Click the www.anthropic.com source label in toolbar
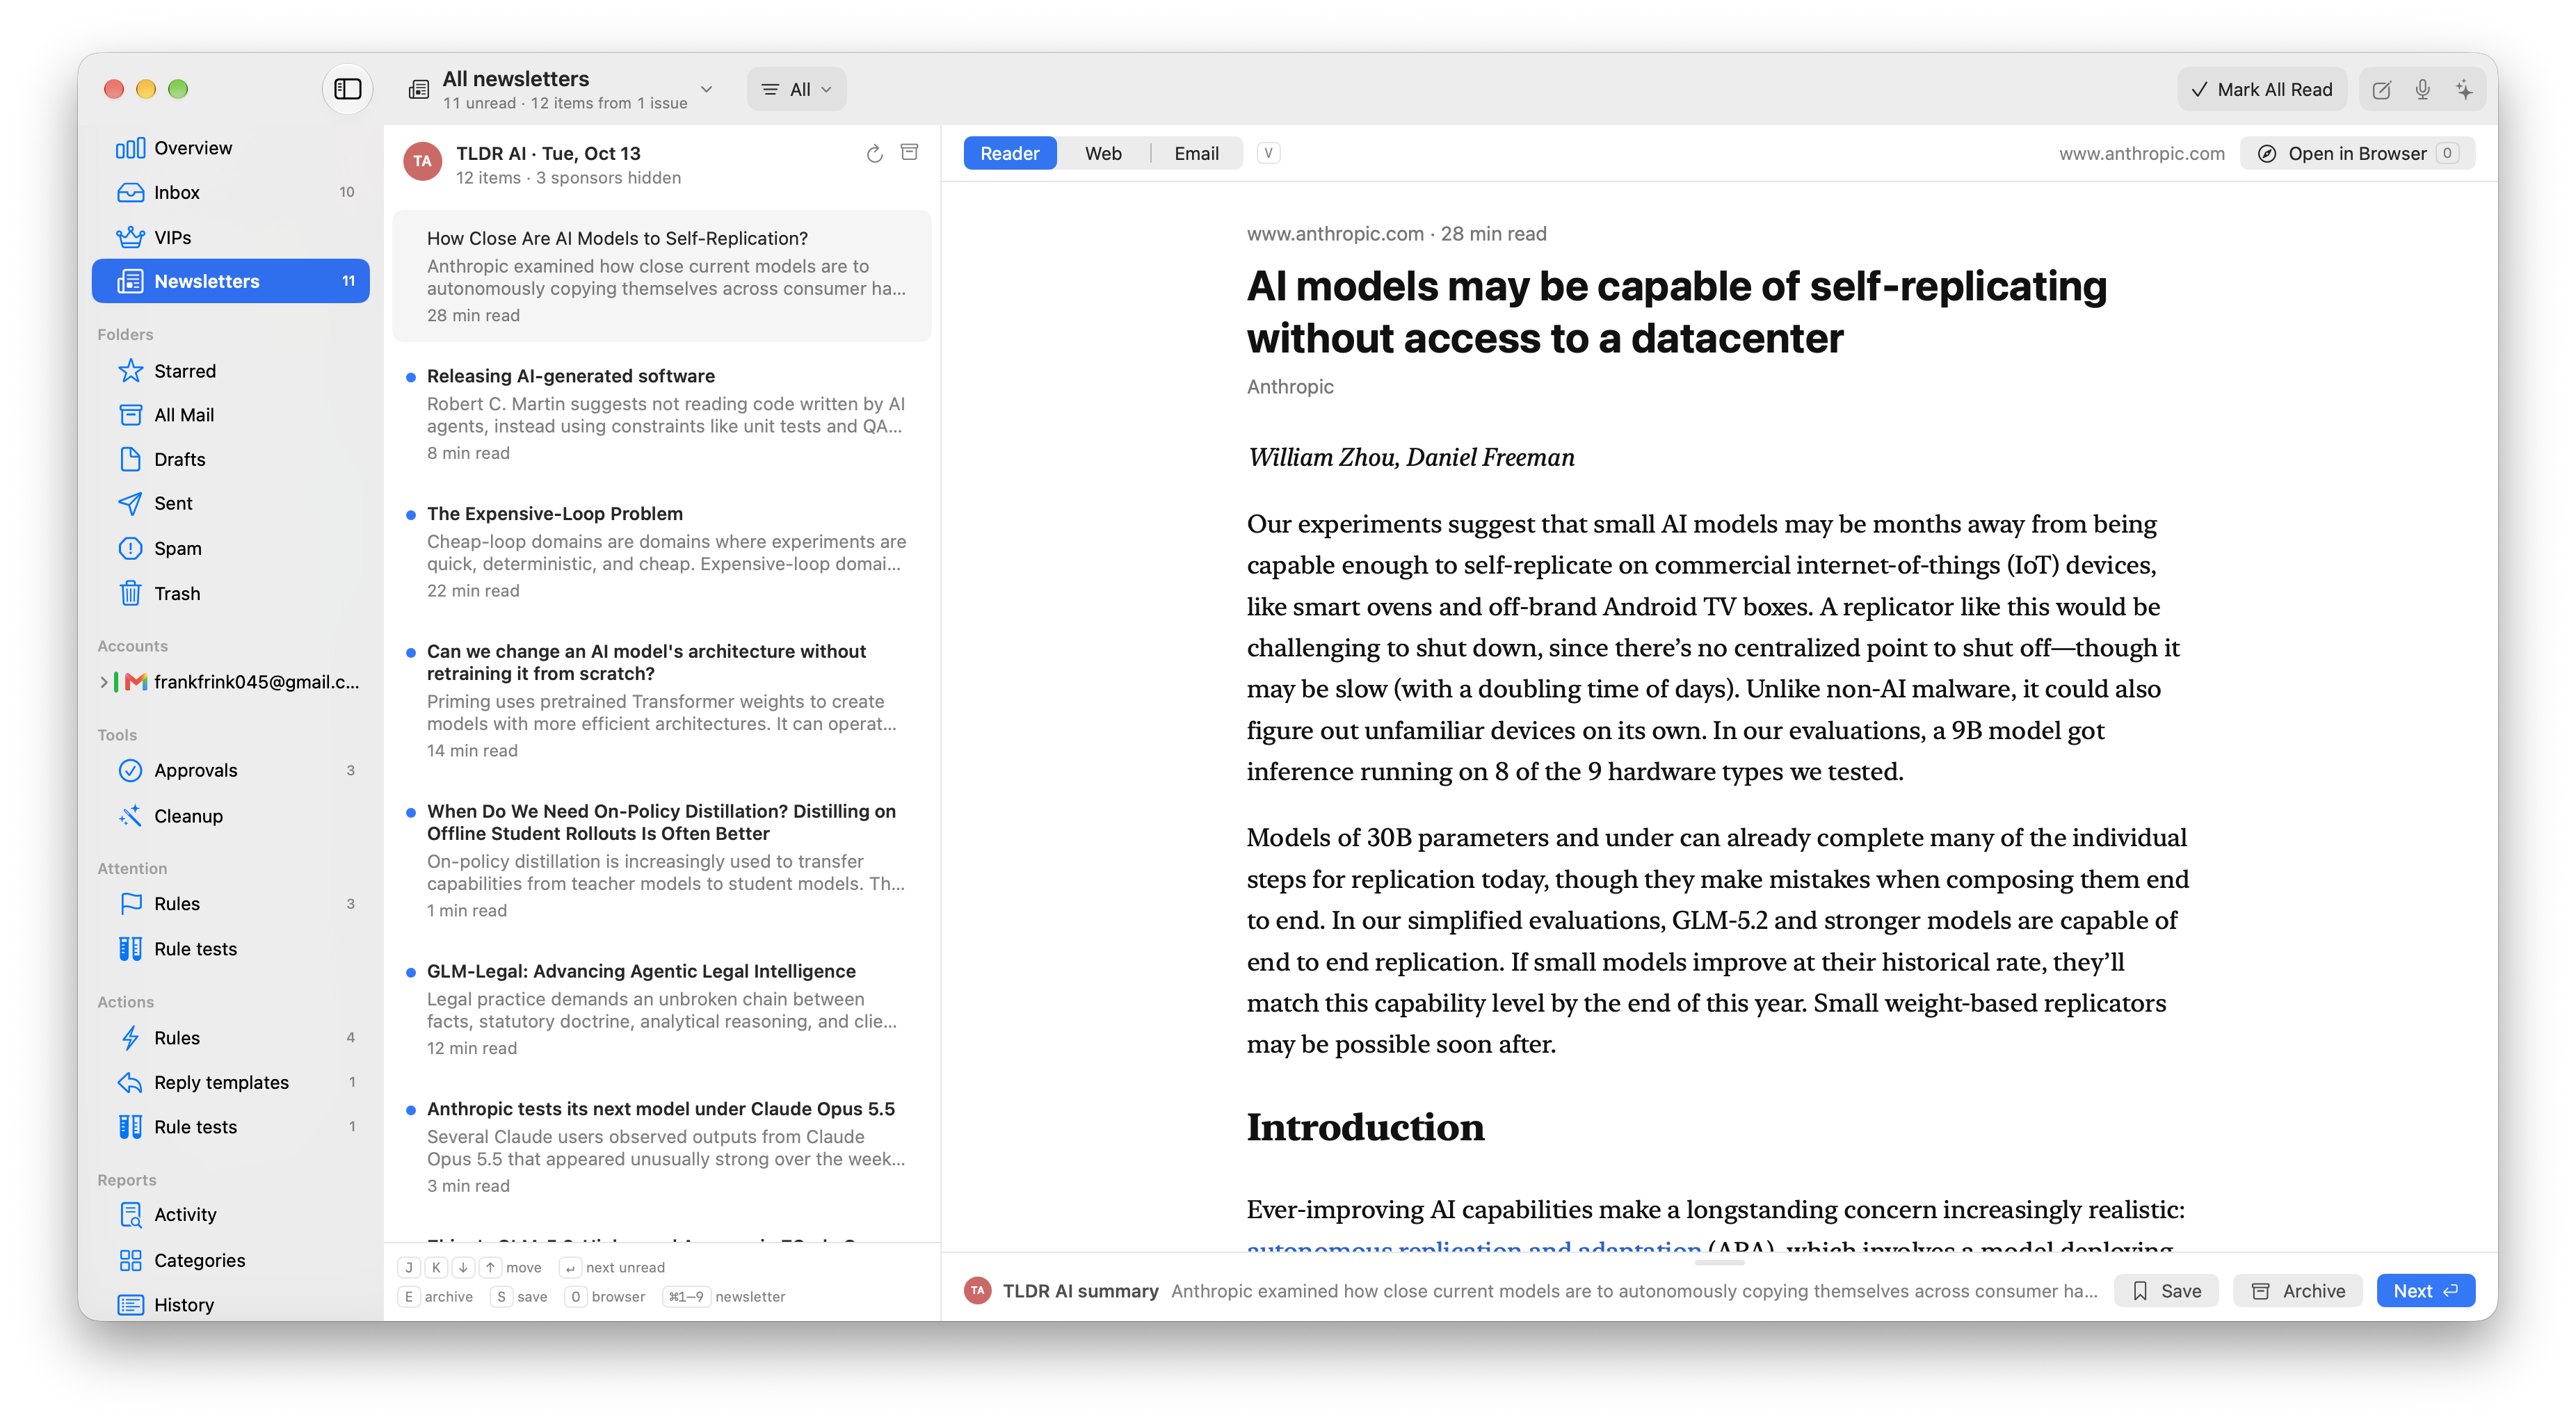This screenshot has height=1424, width=2576. click(2141, 153)
